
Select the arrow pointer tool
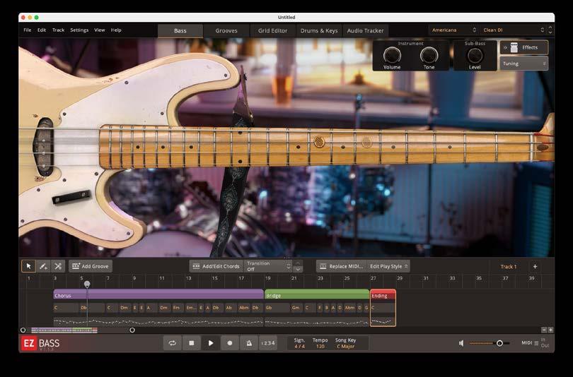[x=28, y=266]
